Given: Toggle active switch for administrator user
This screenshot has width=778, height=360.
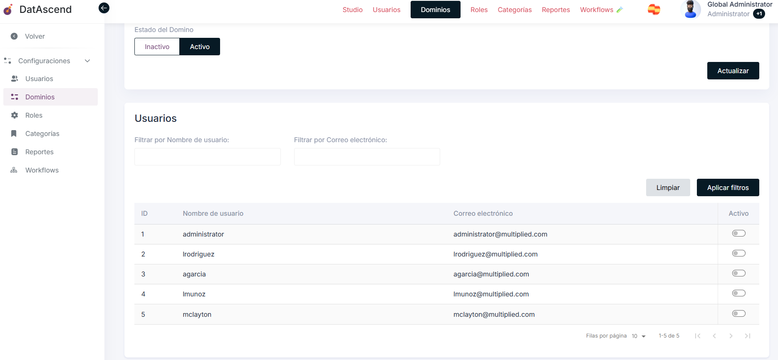Looking at the screenshot, I should point(738,234).
